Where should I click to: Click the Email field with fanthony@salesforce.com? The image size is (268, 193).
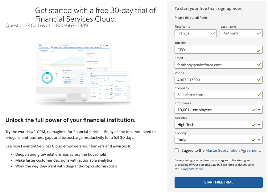click(219, 65)
